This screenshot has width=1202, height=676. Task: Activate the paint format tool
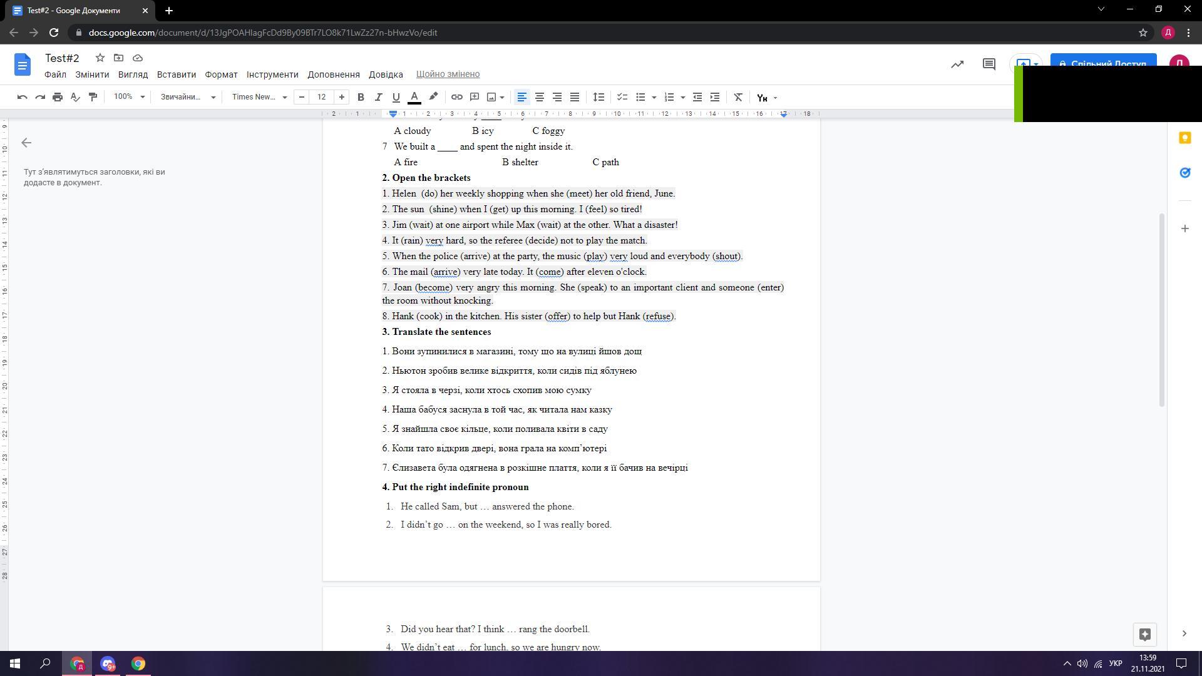[93, 97]
